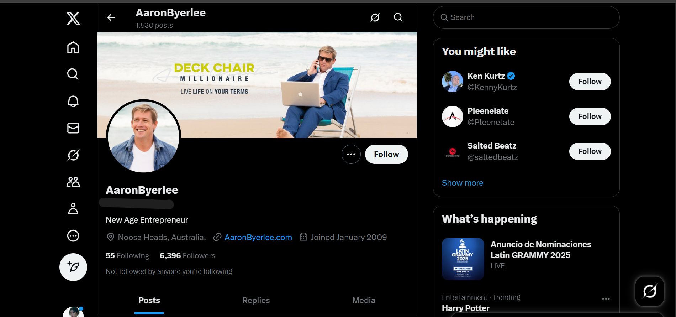Click the compose post button
Image resolution: width=676 pixels, height=317 pixels.
pyautogui.click(x=73, y=267)
